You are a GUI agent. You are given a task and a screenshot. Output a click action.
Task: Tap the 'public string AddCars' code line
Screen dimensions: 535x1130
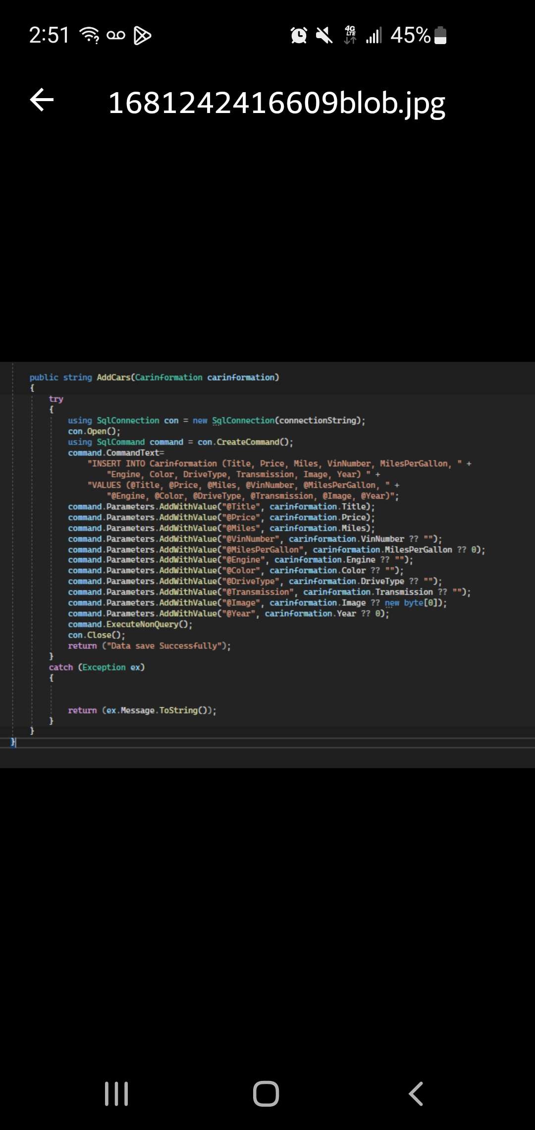[154, 377]
